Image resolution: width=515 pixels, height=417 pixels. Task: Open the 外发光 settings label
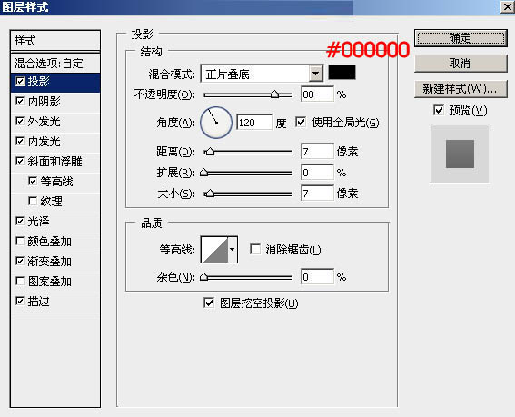pyautogui.click(x=44, y=122)
